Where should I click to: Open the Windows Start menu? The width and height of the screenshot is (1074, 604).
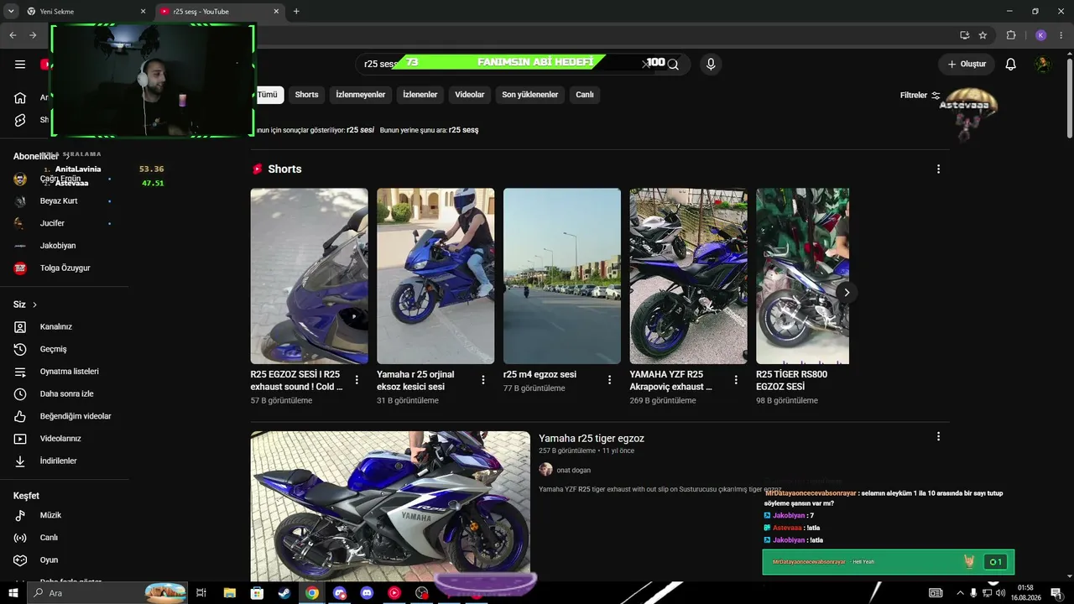point(13,593)
